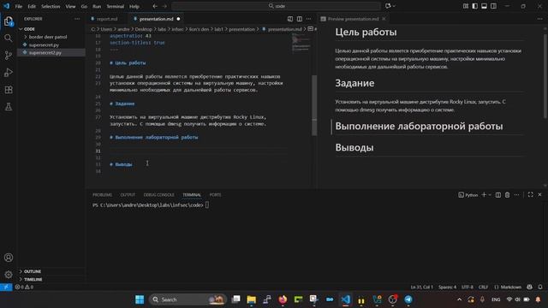Image resolution: width=548 pixels, height=308 pixels.
Task: Click the remote window indicator in status bar
Action: coord(6,287)
